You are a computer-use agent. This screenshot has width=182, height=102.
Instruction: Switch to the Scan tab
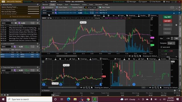(66, 5)
